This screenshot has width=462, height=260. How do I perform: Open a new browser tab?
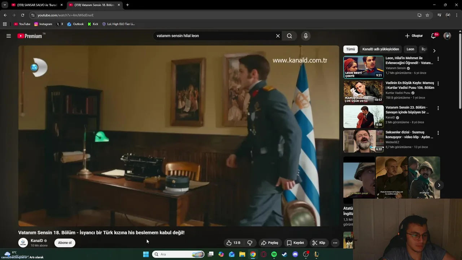[x=127, y=5]
